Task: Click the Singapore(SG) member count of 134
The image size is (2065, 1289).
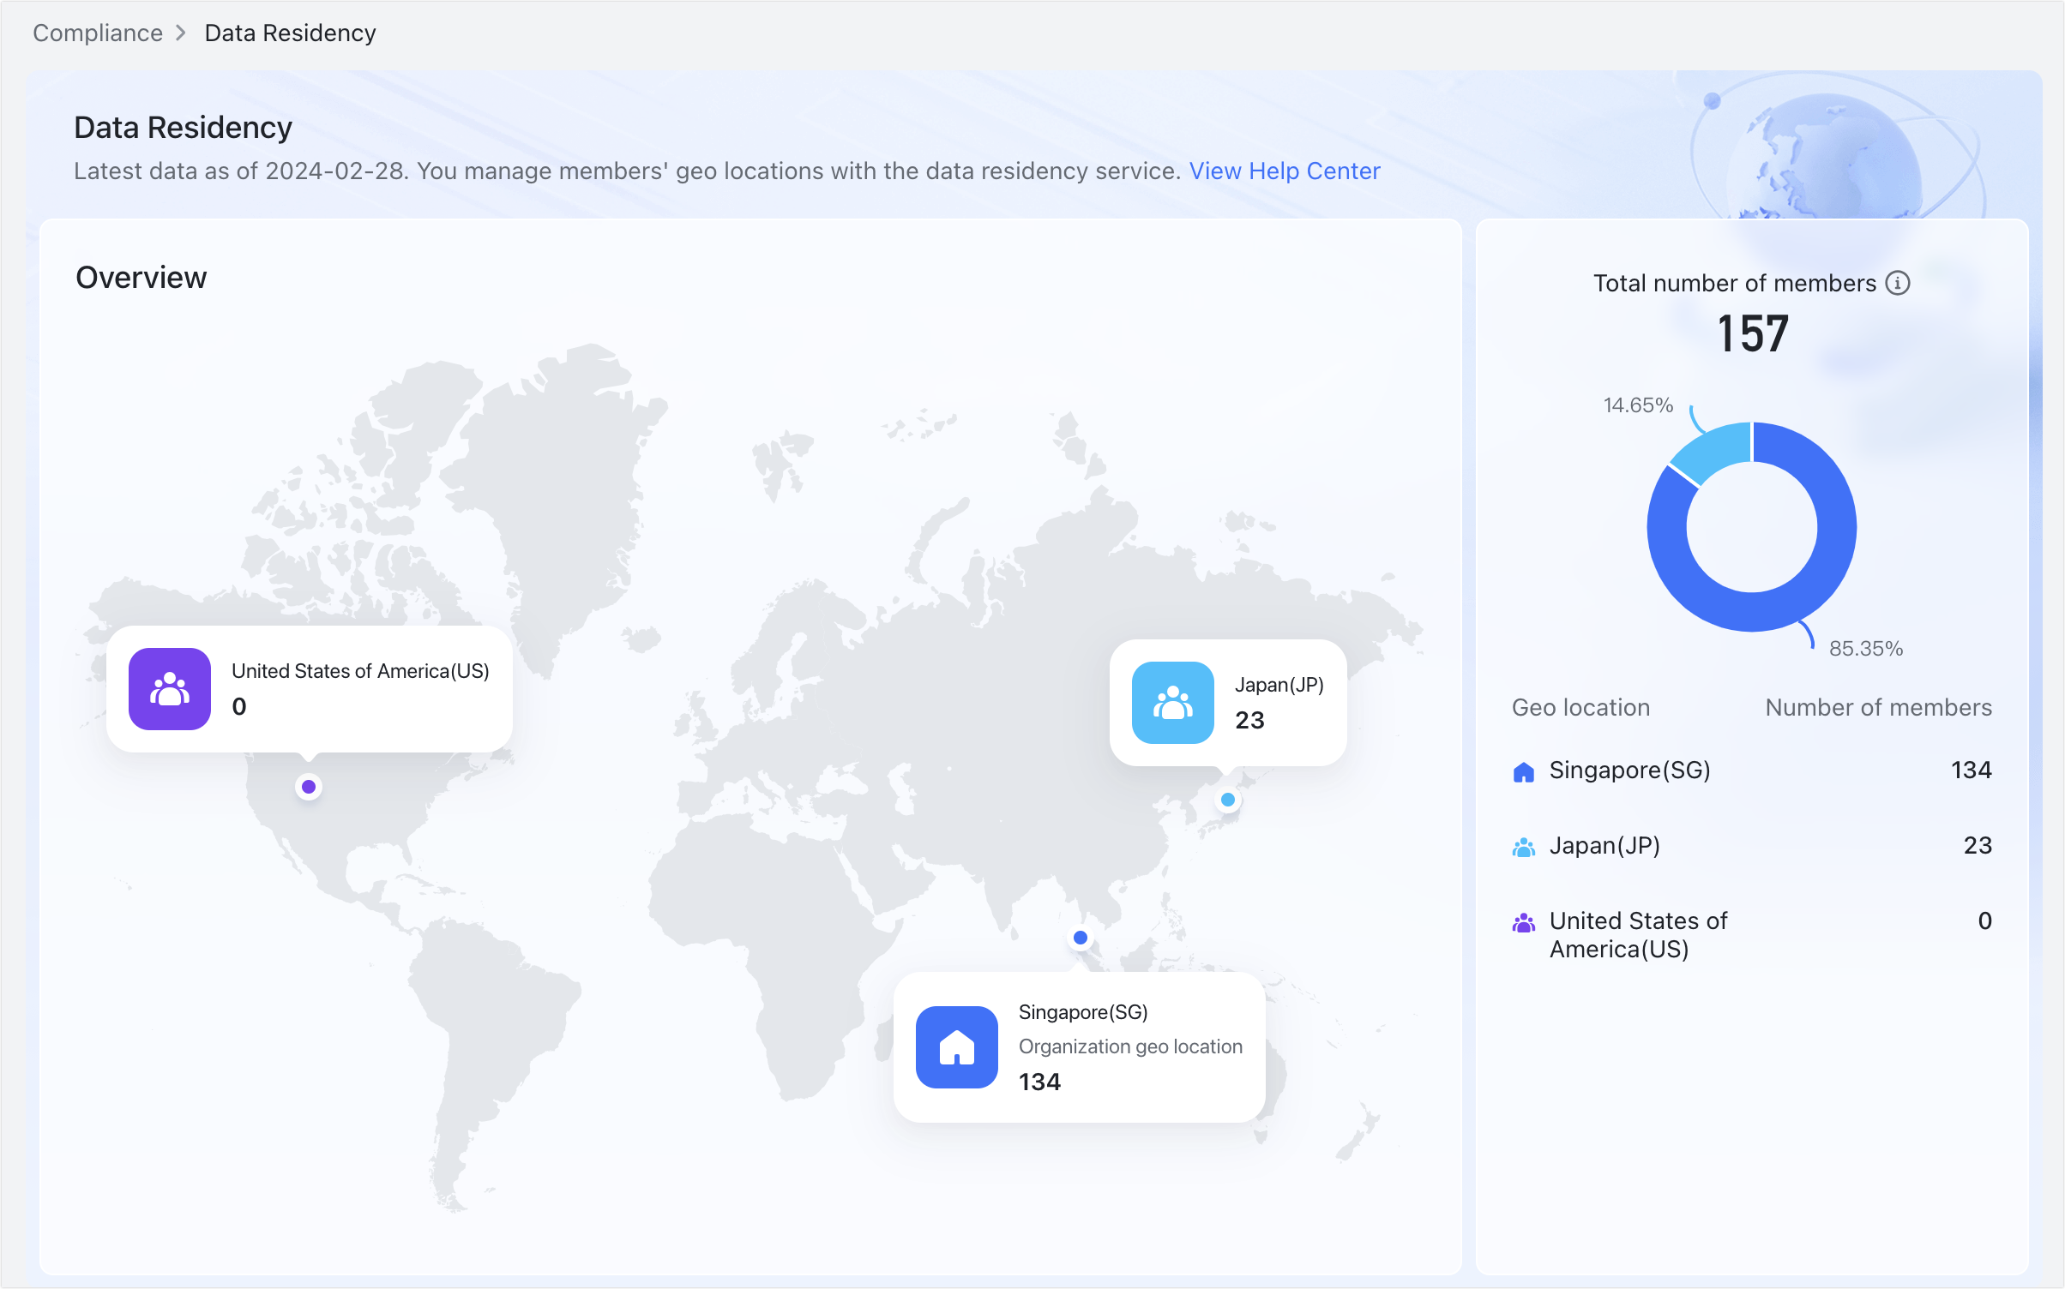Action: (1972, 770)
